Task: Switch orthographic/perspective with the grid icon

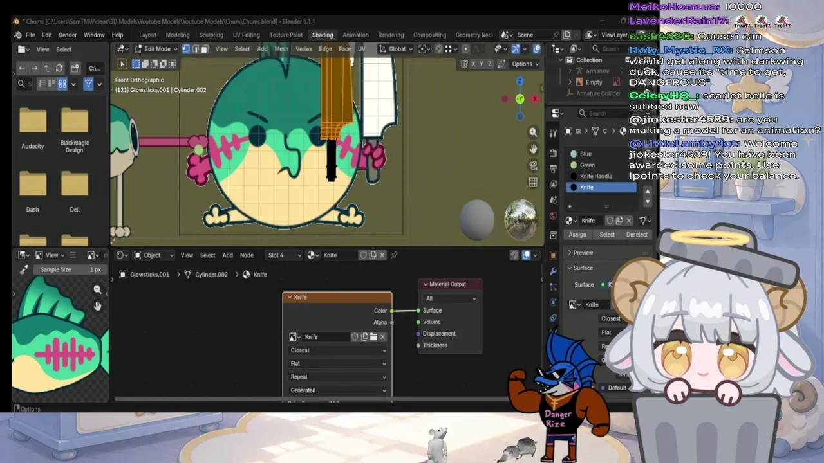Action: [x=533, y=183]
